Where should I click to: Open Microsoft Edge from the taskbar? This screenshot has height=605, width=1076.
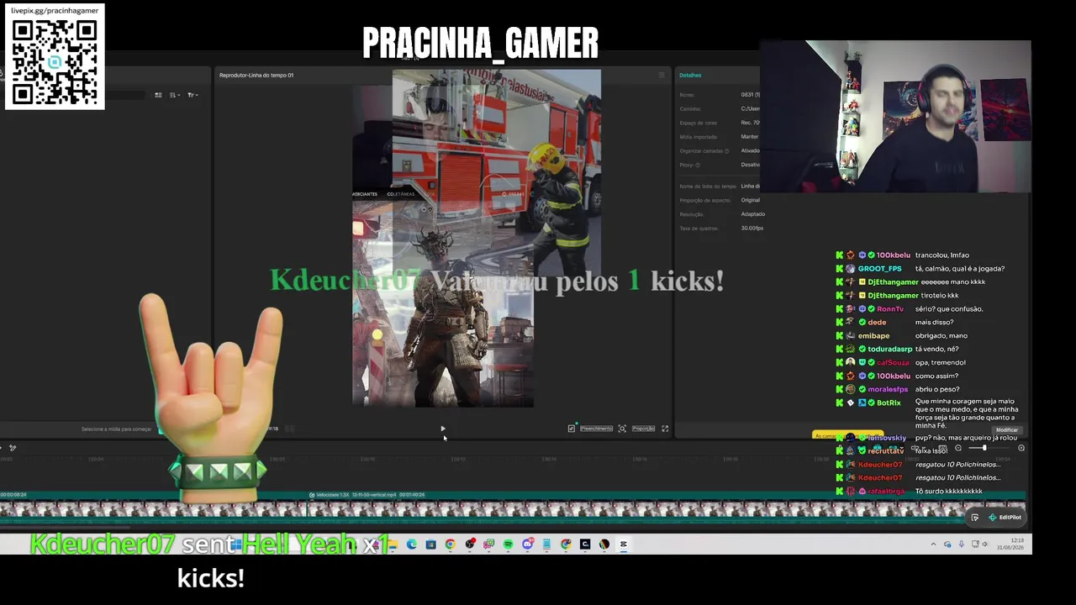(412, 544)
